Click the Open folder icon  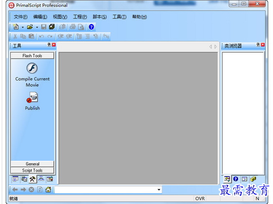pos(30,27)
